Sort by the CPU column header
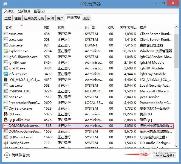 111,28
